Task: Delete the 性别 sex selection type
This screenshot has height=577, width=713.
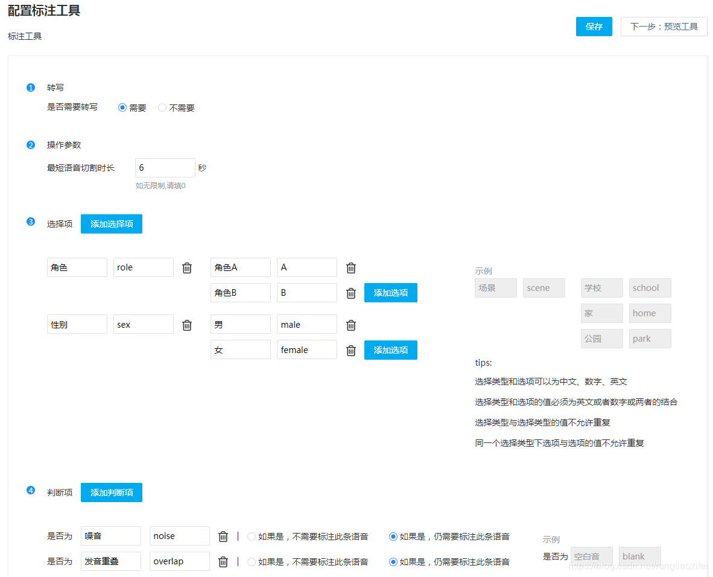Action: [187, 325]
